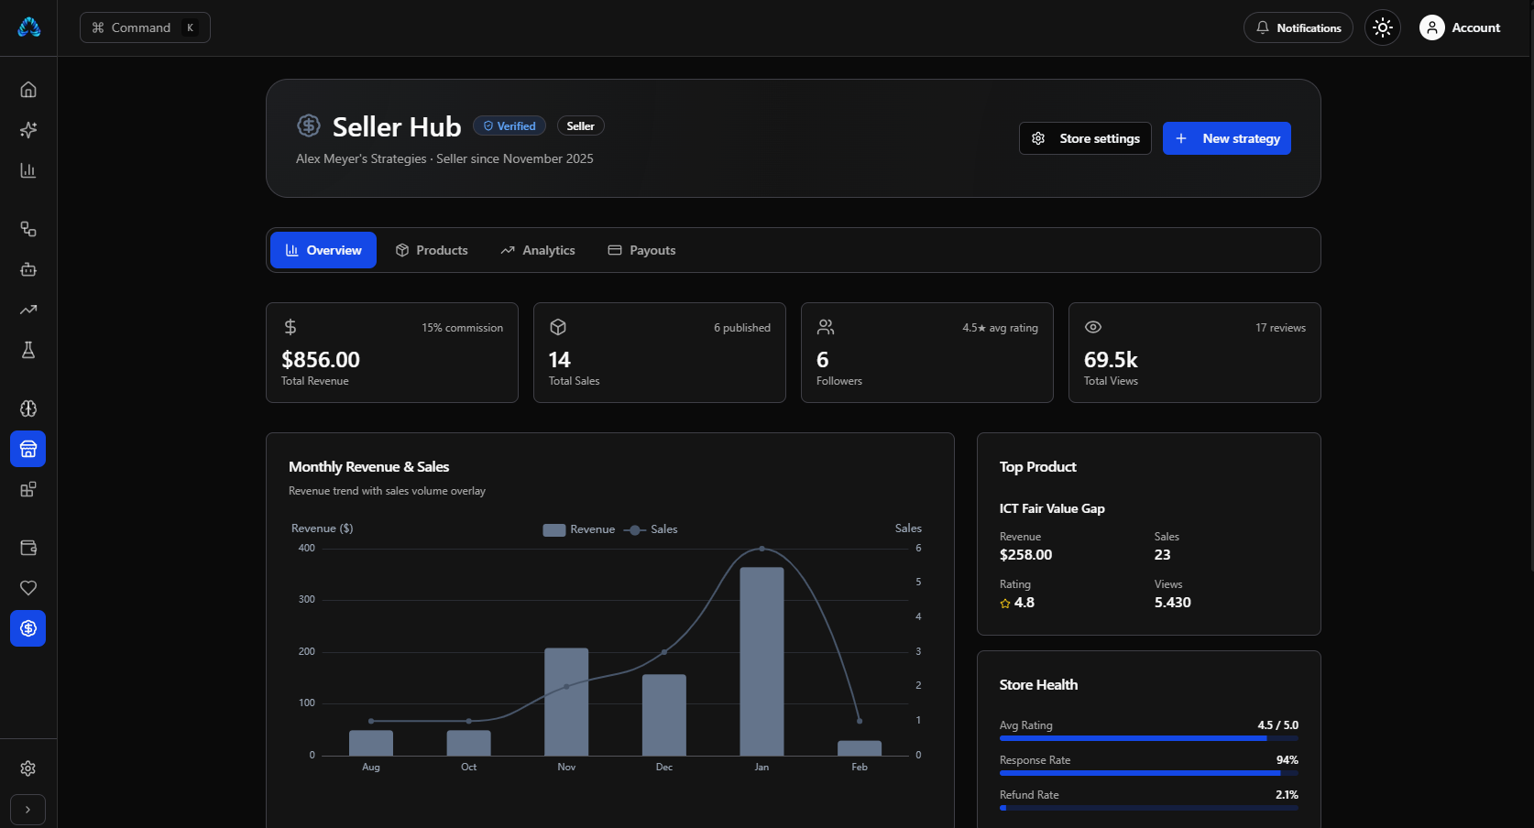Image resolution: width=1534 pixels, height=828 pixels.
Task: Open the Account menu
Action: (x=1461, y=27)
